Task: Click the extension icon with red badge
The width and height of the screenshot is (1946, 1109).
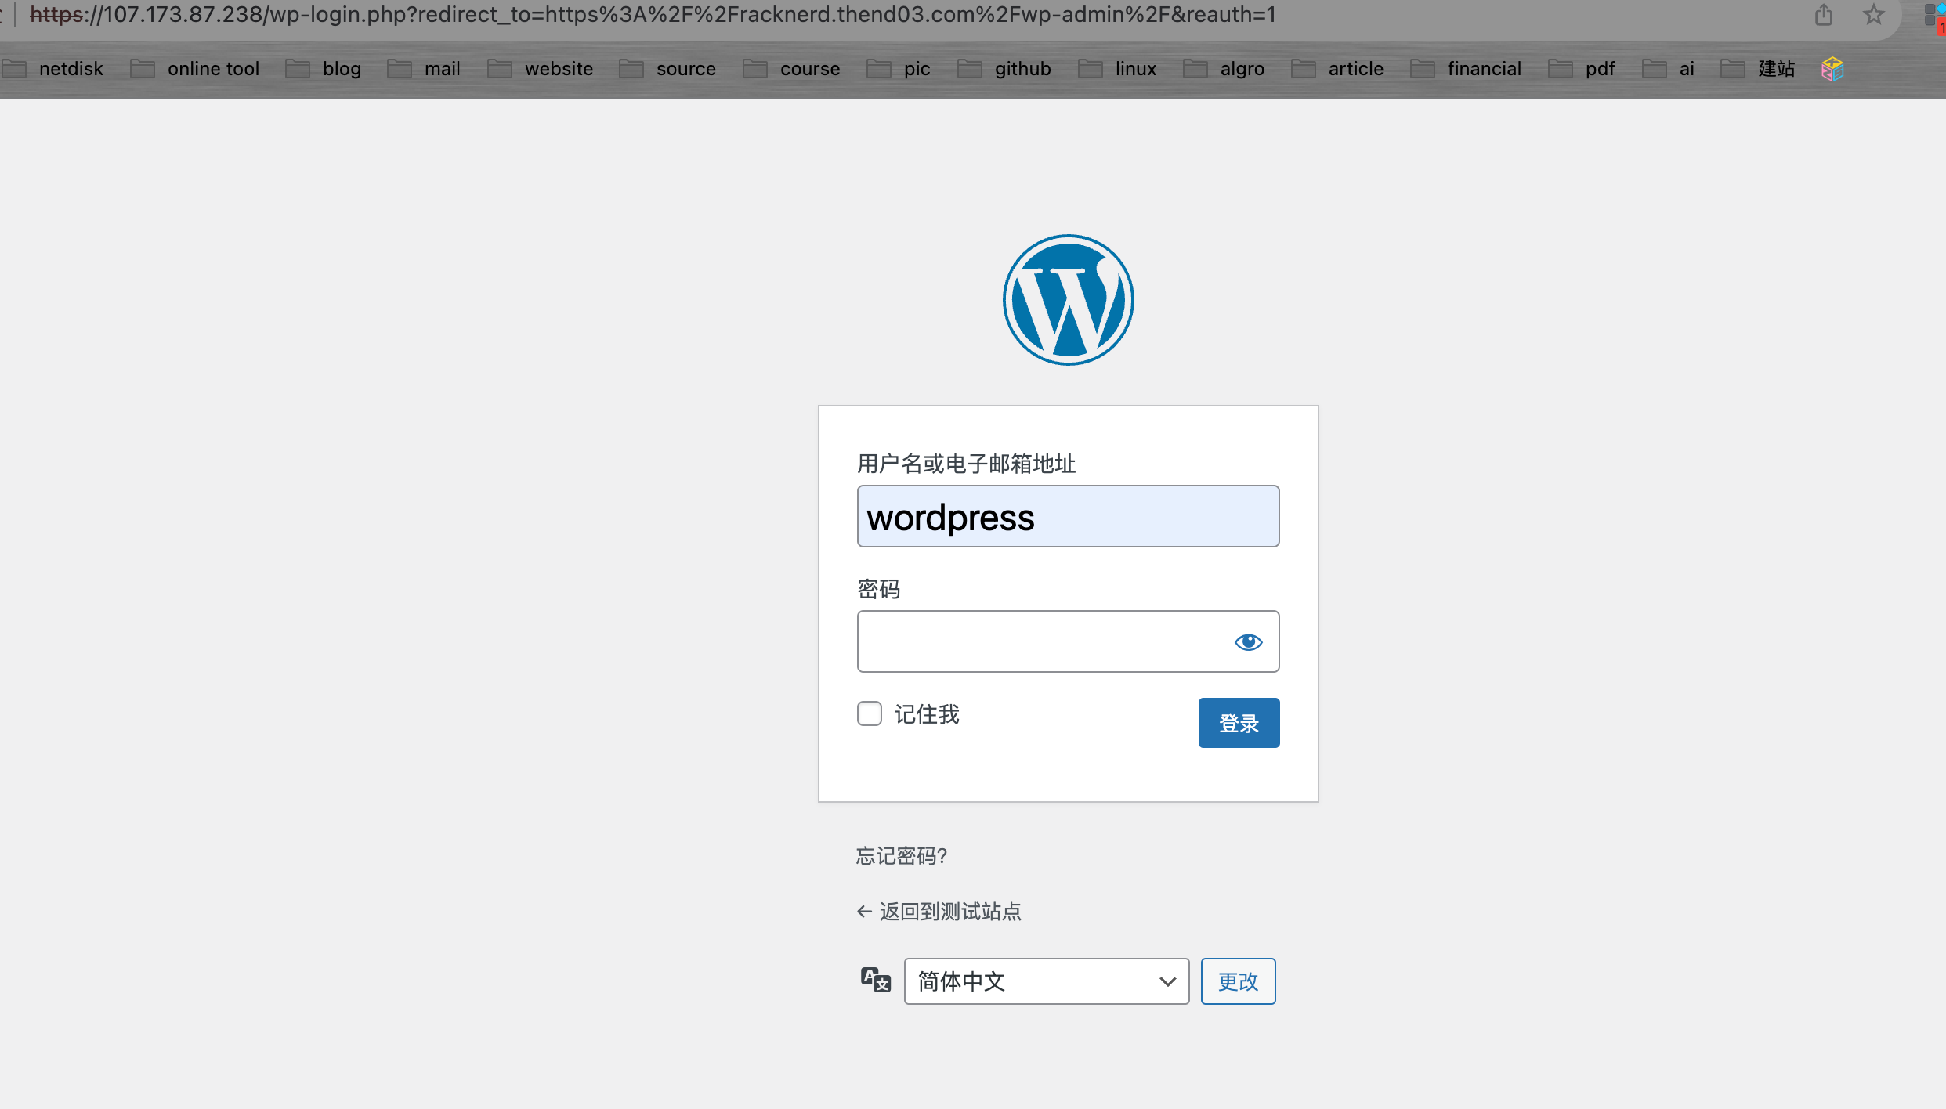Action: coord(1935,17)
